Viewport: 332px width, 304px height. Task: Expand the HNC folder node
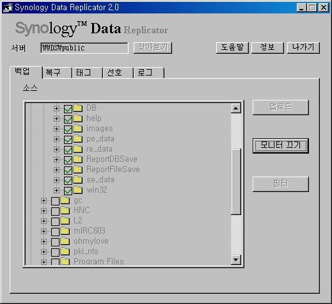(x=43, y=211)
